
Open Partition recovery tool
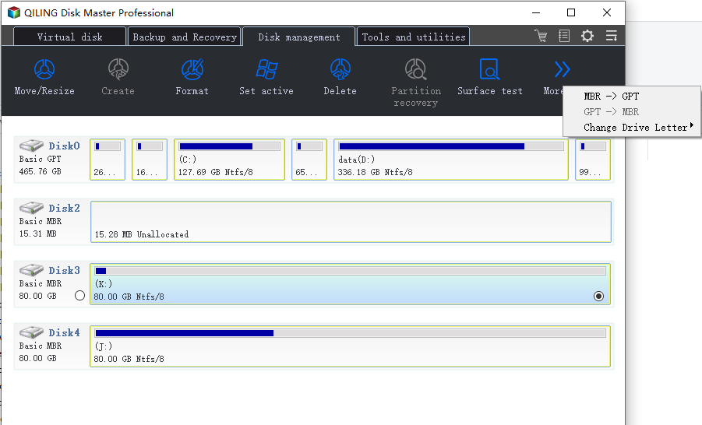tap(416, 69)
